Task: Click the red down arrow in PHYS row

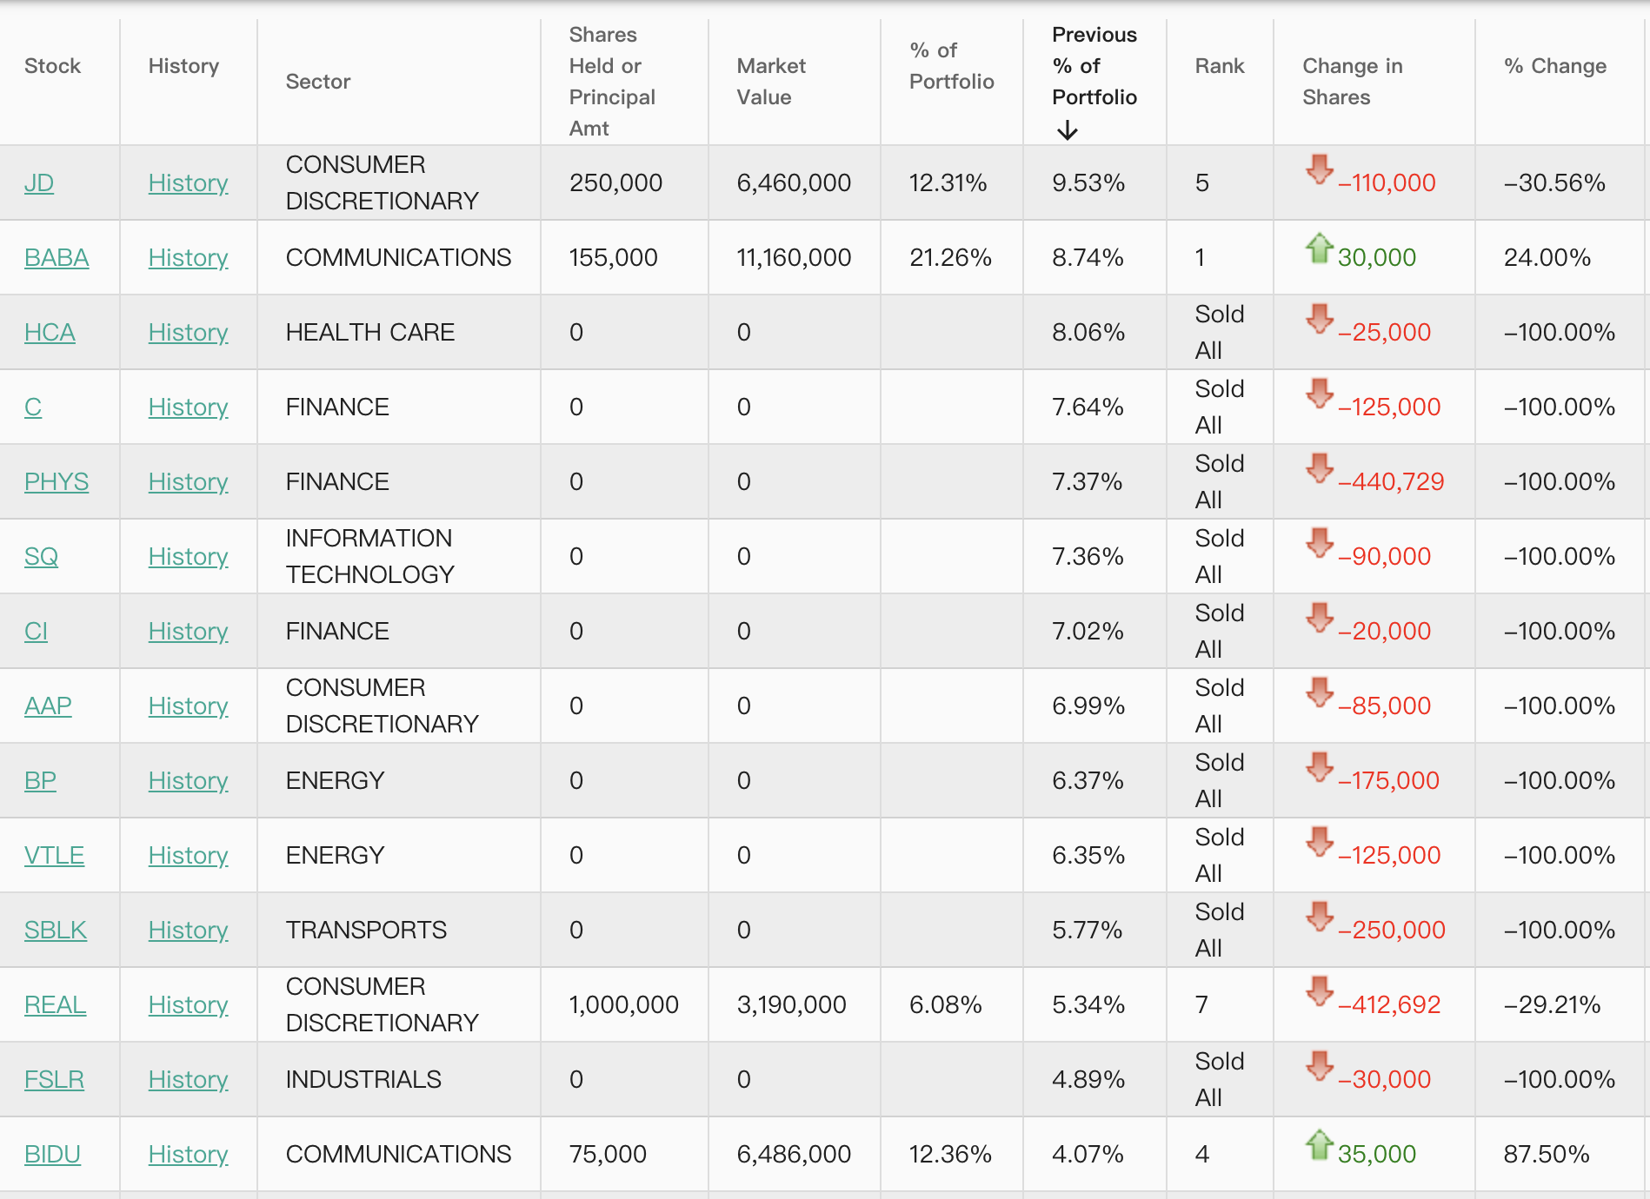Action: click(1320, 468)
